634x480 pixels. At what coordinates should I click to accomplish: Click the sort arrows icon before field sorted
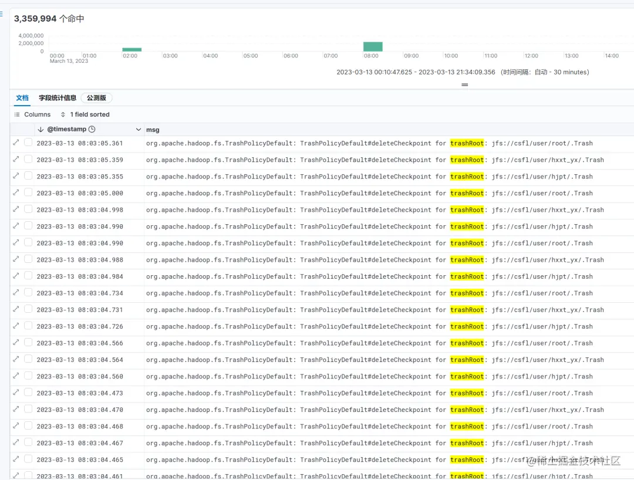click(x=63, y=114)
